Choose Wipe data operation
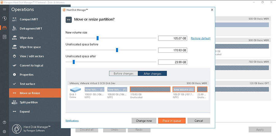 (x=35, y=38)
